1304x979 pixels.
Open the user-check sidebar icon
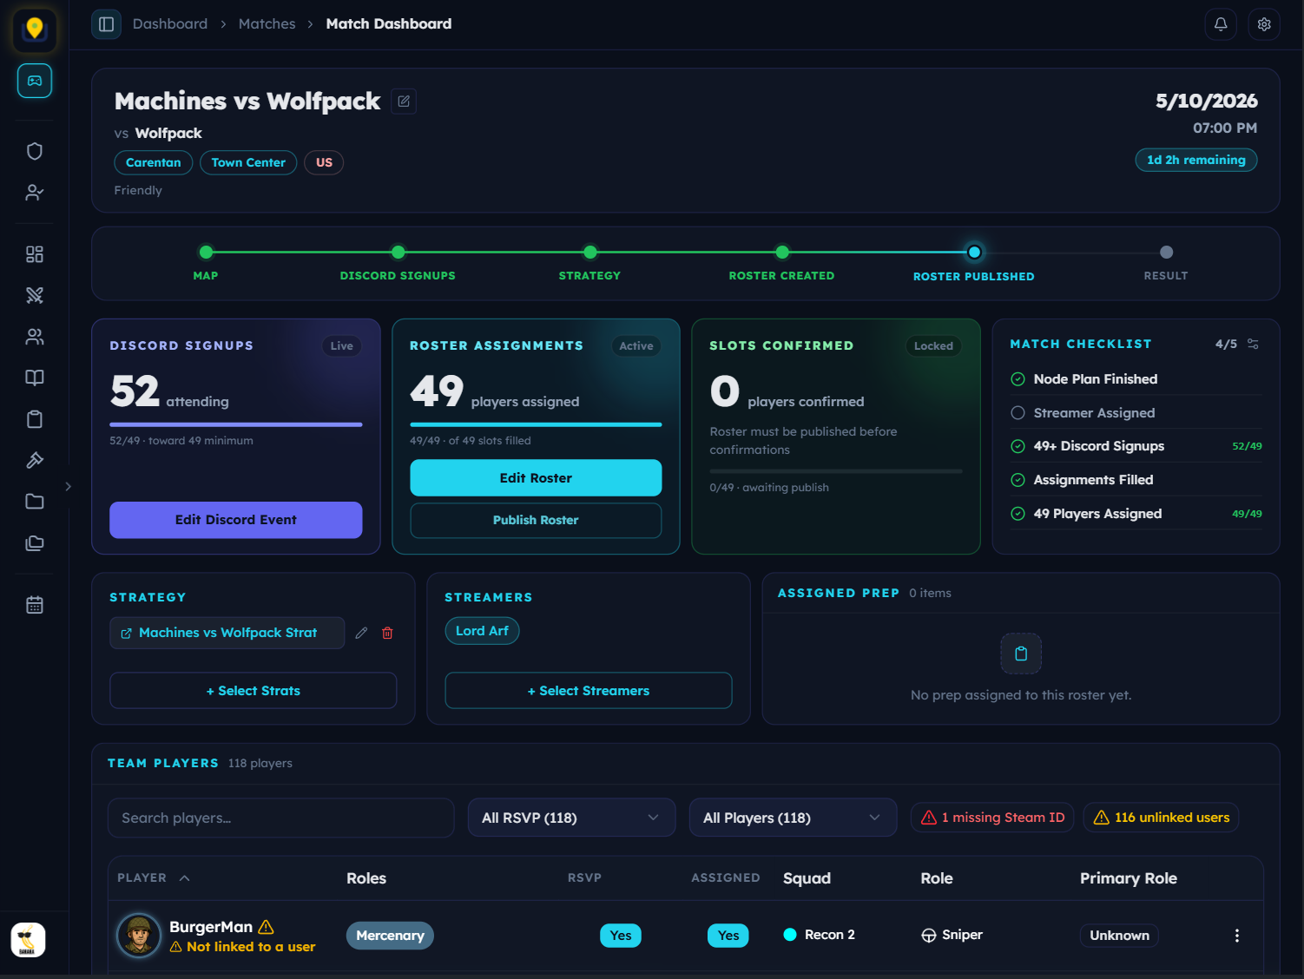click(35, 193)
